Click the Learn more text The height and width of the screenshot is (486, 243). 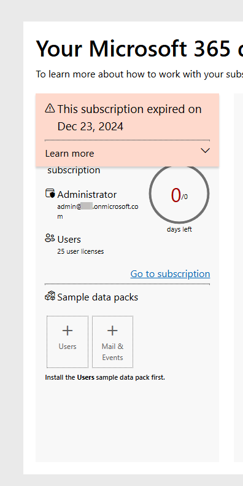(70, 154)
